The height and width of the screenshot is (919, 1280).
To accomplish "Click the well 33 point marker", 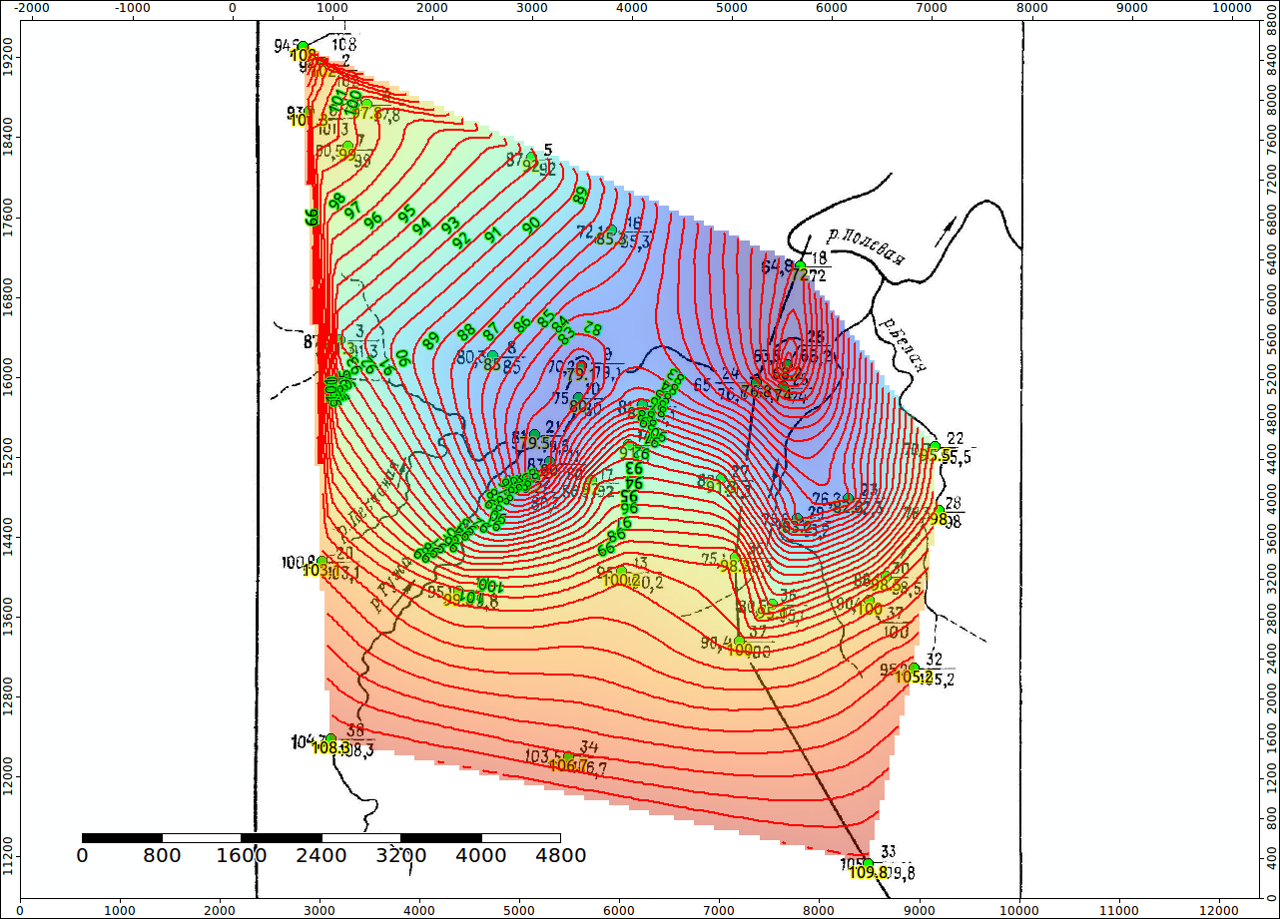I will click(868, 863).
